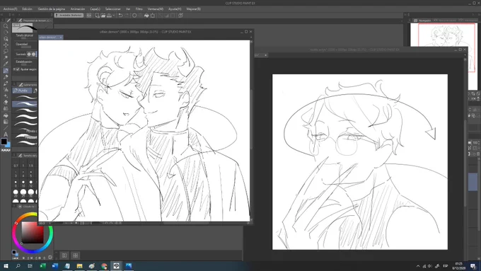Select the Lasso selection tool
This screenshot has width=481, height=271.
tap(6, 51)
